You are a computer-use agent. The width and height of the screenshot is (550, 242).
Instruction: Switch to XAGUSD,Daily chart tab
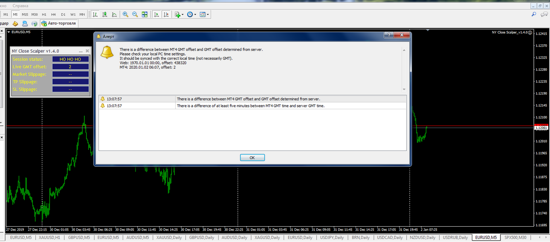tap(267, 237)
